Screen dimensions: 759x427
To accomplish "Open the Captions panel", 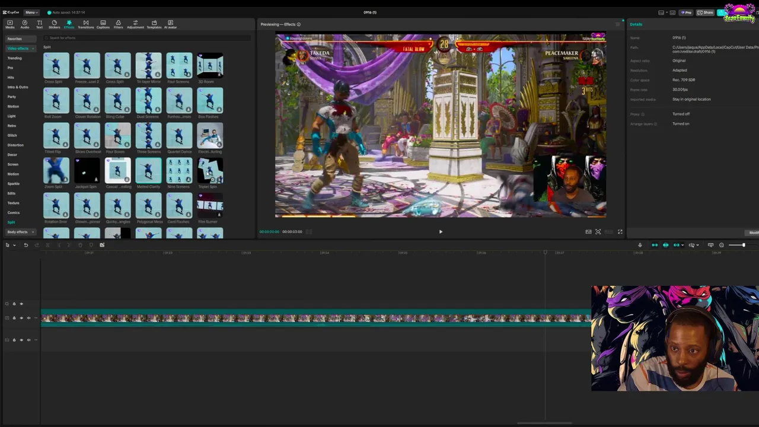I will (x=103, y=24).
